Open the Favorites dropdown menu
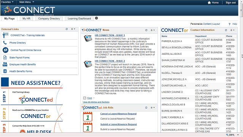This screenshot has width=243, height=137. 7,2
